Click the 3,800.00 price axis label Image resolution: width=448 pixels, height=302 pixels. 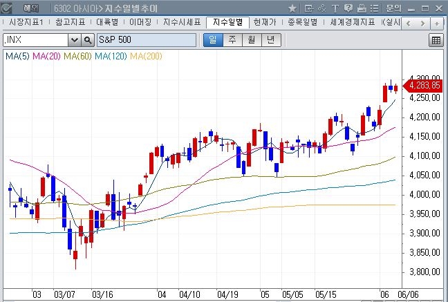[x=424, y=272]
